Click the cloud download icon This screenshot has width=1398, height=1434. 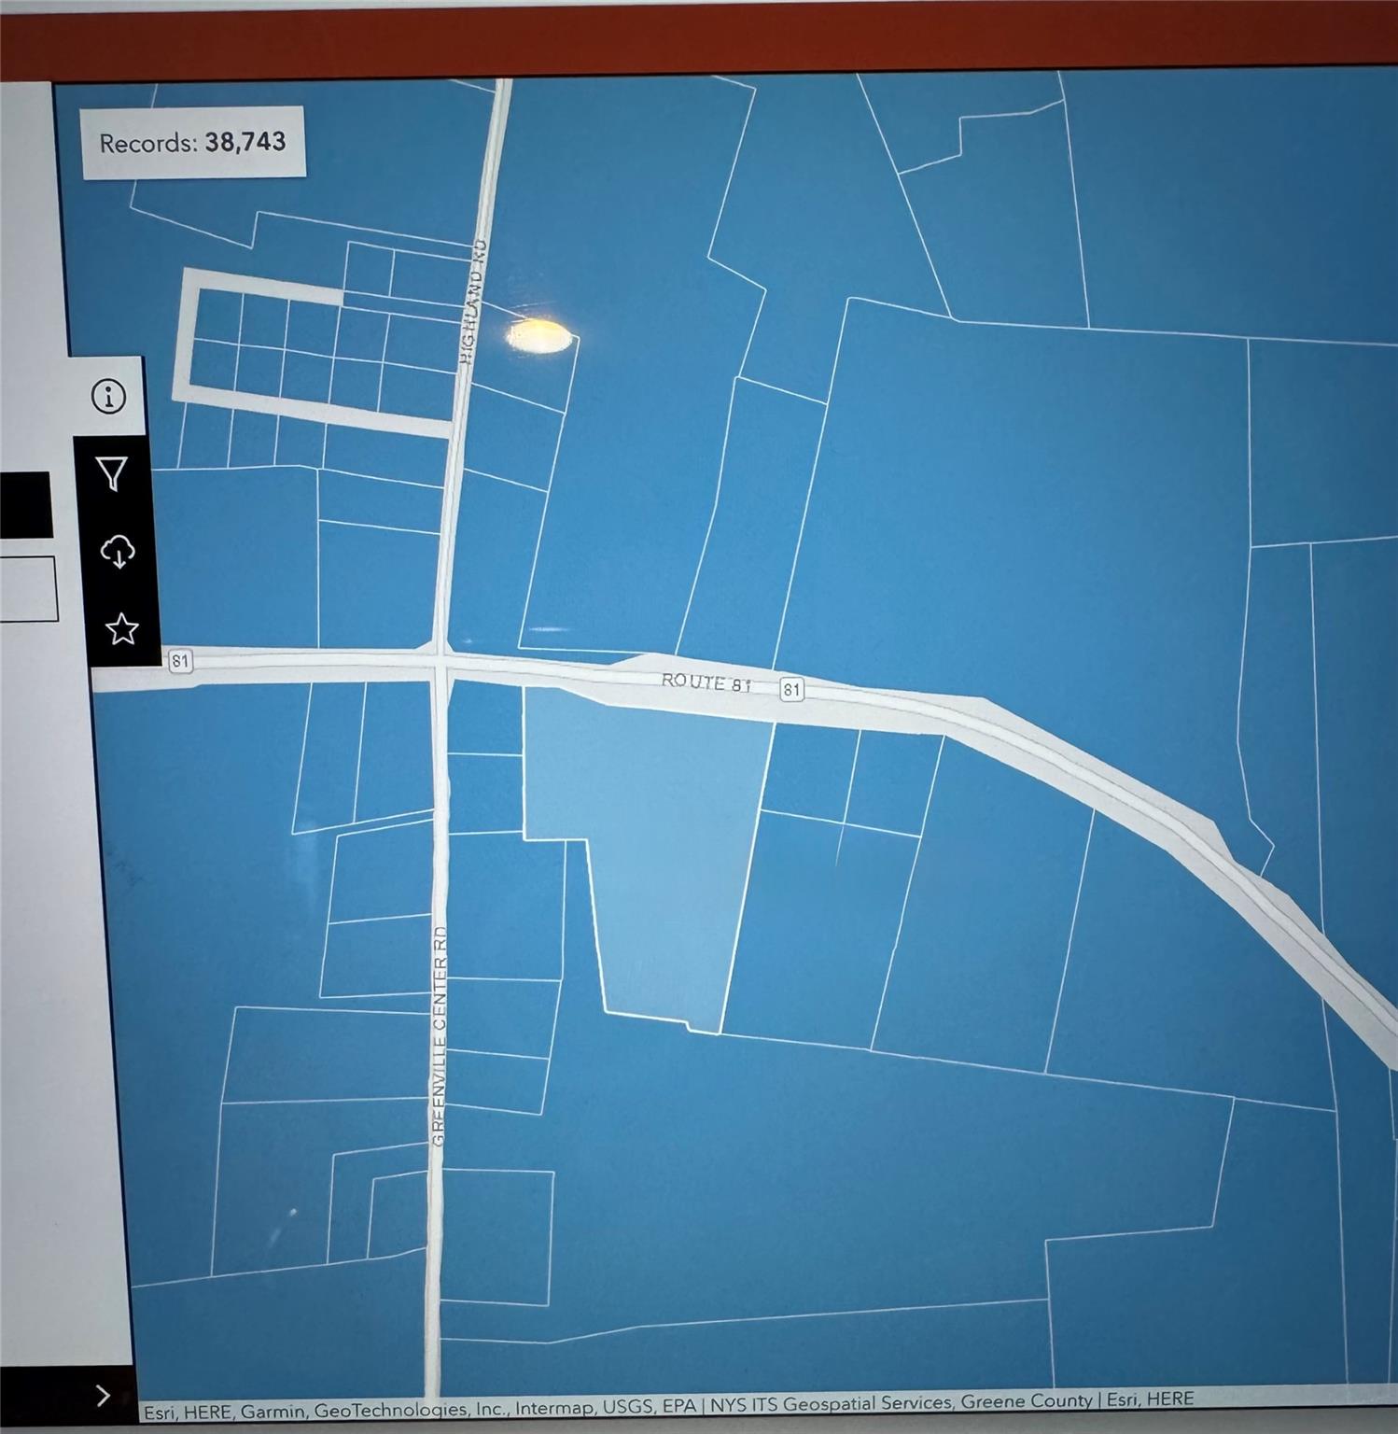click(x=118, y=552)
